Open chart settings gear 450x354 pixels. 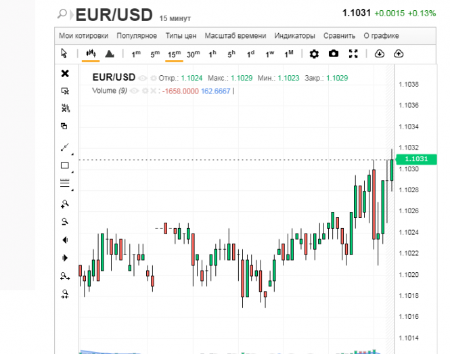[314, 53]
